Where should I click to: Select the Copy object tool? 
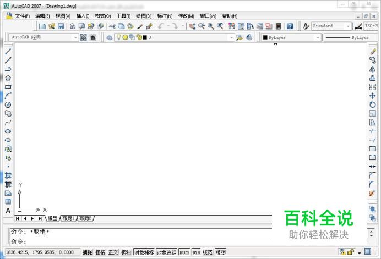tap(373, 60)
